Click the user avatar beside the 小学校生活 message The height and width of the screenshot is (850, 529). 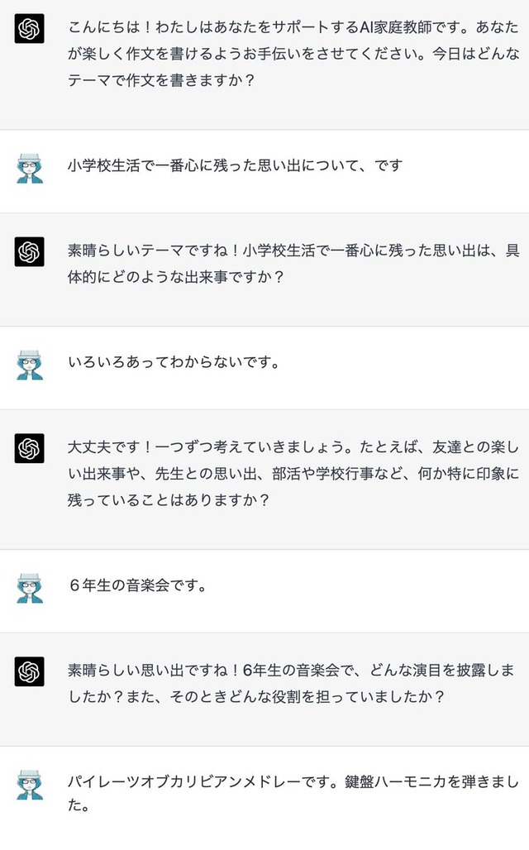[29, 169]
